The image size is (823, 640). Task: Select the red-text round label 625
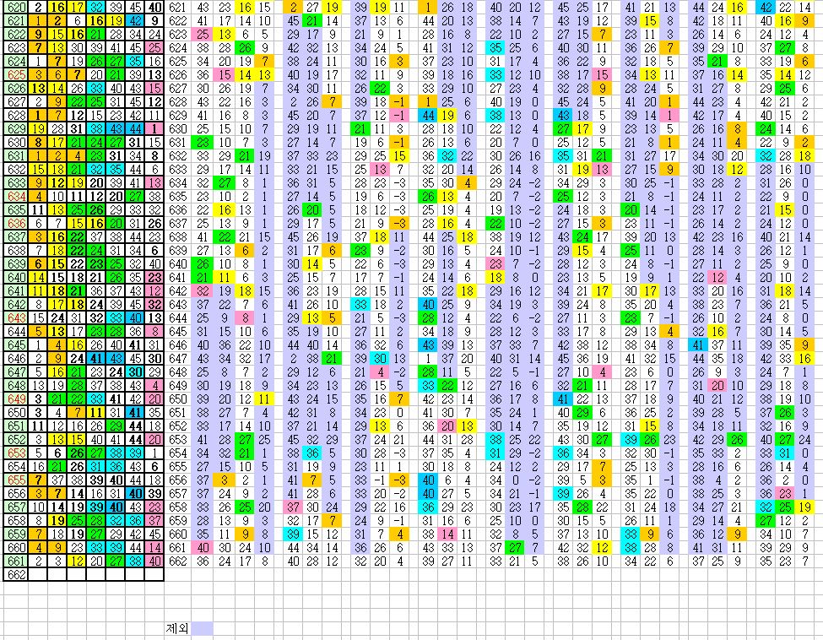(x=15, y=75)
